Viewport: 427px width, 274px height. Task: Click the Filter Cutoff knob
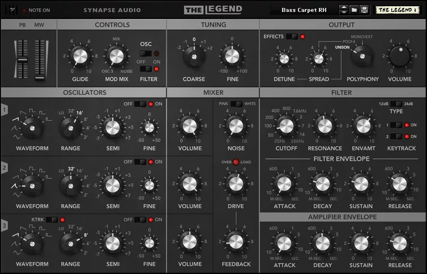(286, 126)
